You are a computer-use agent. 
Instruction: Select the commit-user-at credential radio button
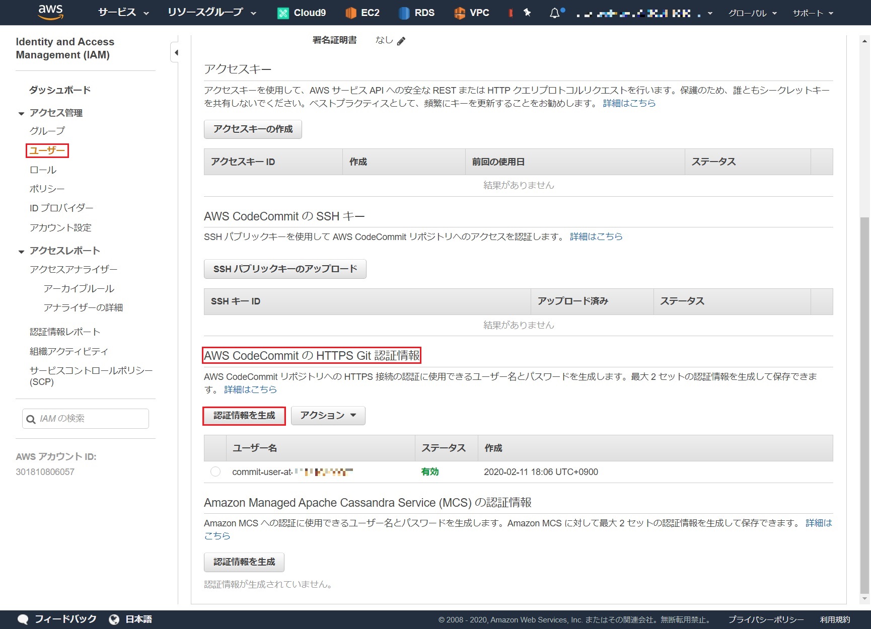[x=215, y=472]
